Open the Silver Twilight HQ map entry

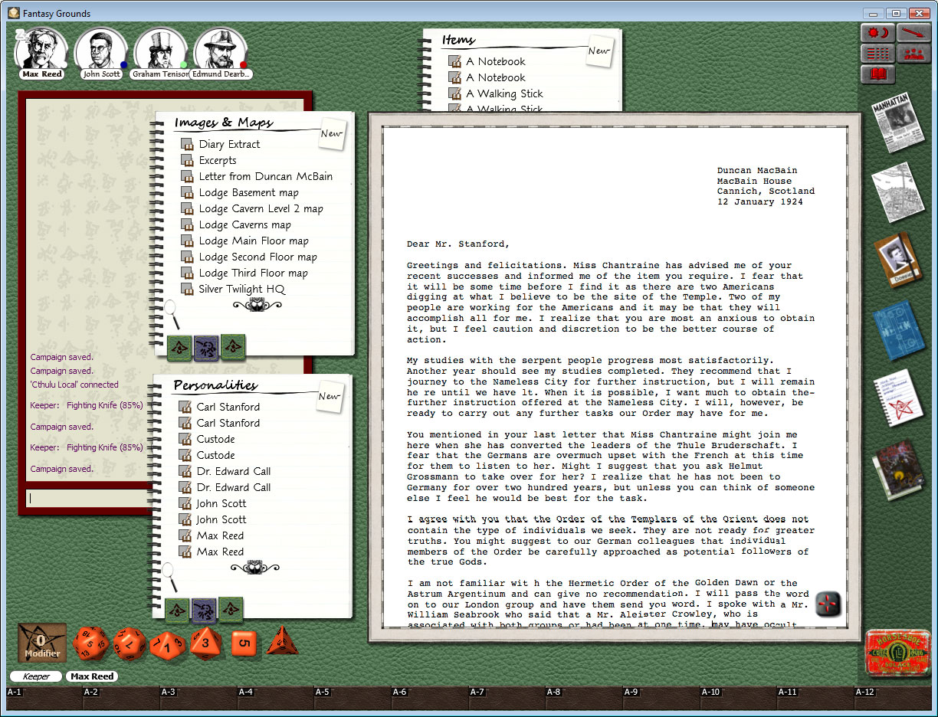[243, 289]
